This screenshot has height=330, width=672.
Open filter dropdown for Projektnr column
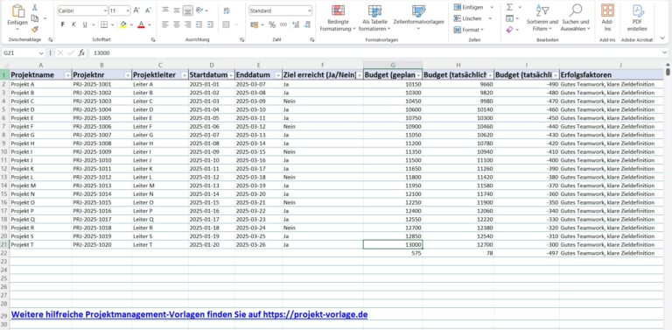pyautogui.click(x=127, y=75)
